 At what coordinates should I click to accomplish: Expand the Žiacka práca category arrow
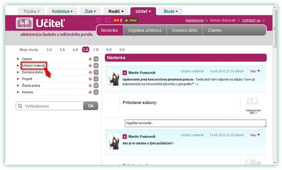coord(18,86)
